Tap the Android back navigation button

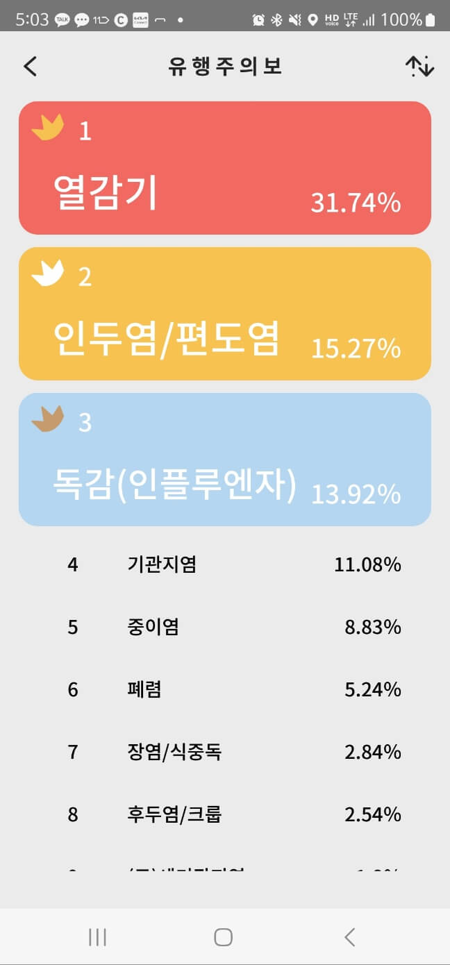pyautogui.click(x=349, y=937)
